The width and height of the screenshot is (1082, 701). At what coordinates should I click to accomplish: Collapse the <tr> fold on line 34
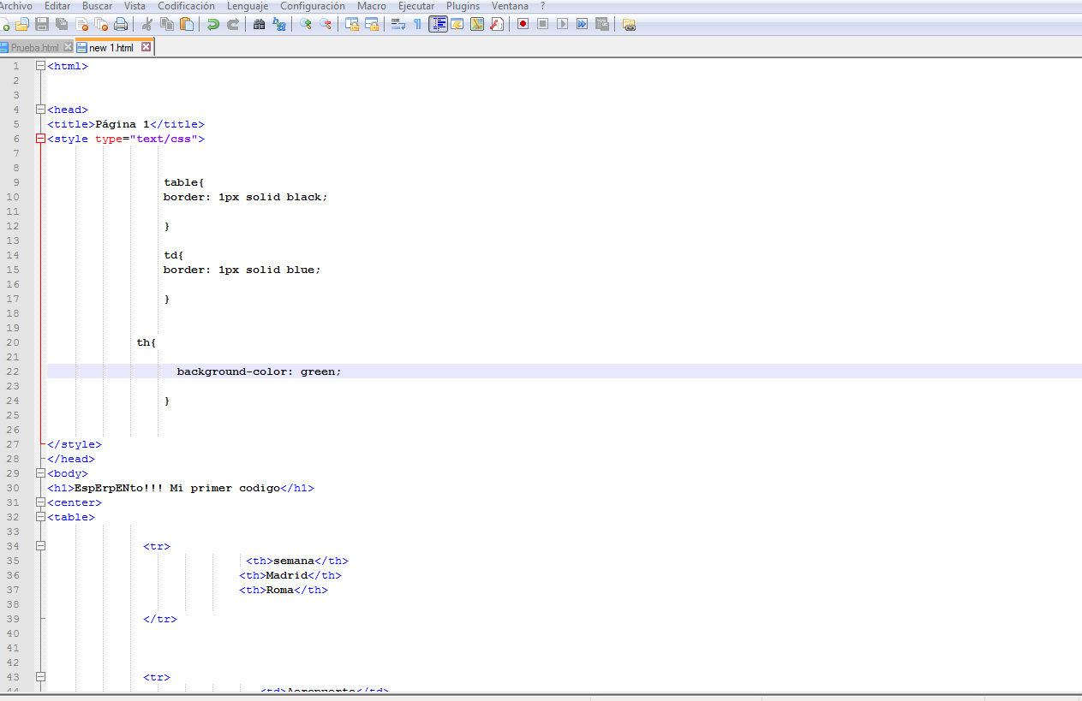coord(40,546)
